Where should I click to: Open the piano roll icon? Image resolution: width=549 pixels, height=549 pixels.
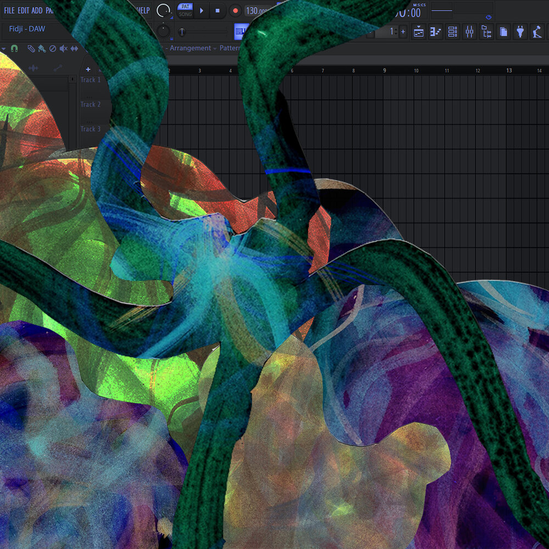click(435, 32)
